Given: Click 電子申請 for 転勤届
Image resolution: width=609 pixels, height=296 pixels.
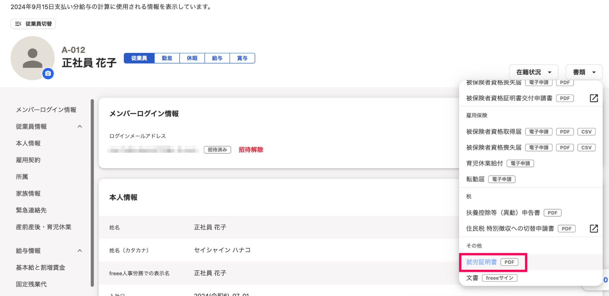Looking at the screenshot, I should (x=502, y=179).
